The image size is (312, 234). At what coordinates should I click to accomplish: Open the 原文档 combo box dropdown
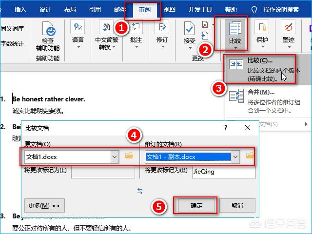[115, 157]
